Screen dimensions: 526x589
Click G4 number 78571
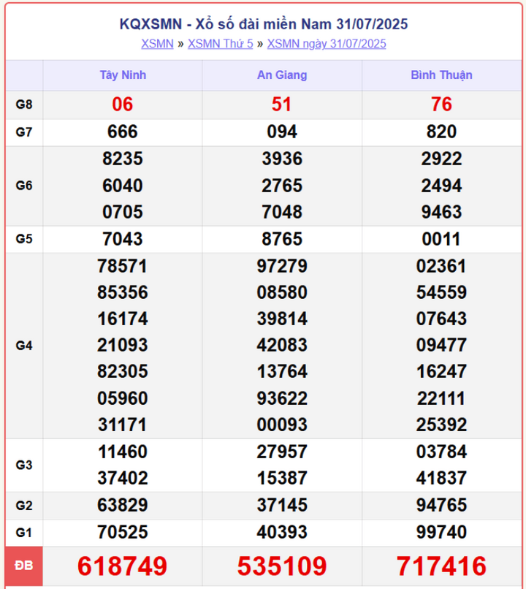click(123, 266)
